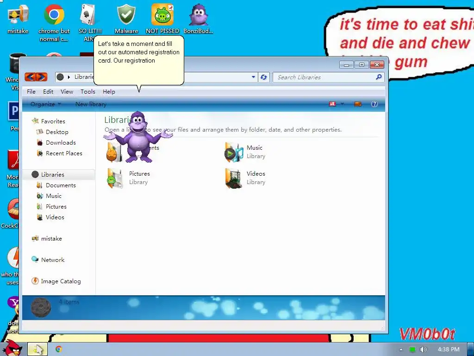Click Bonzi's registration speech balloon

[x=139, y=60]
